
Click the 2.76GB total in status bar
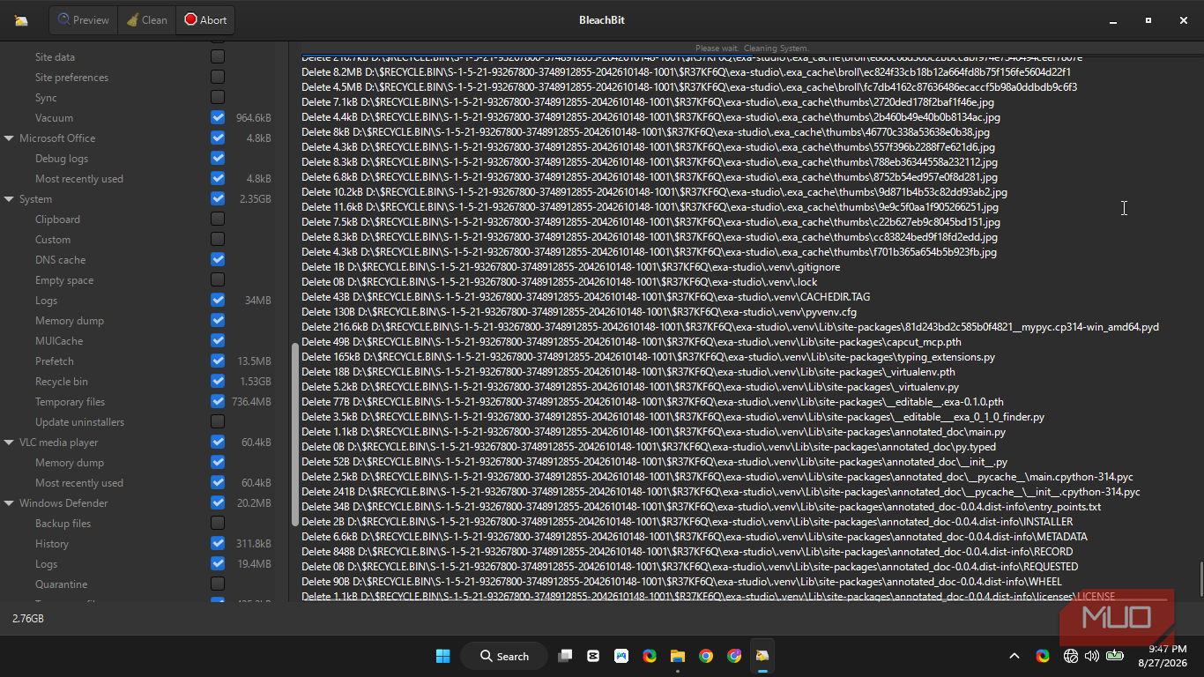coord(27,619)
